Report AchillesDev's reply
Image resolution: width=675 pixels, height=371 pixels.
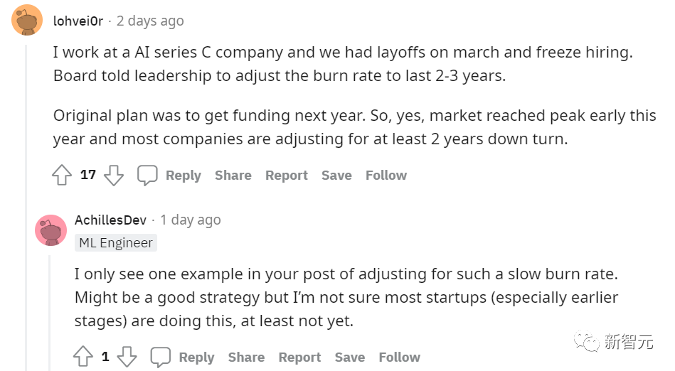pos(299,357)
